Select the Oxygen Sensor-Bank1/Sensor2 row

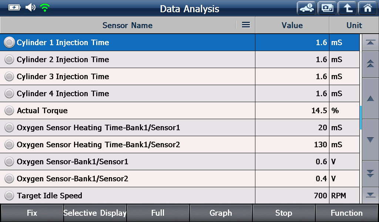pos(180,178)
